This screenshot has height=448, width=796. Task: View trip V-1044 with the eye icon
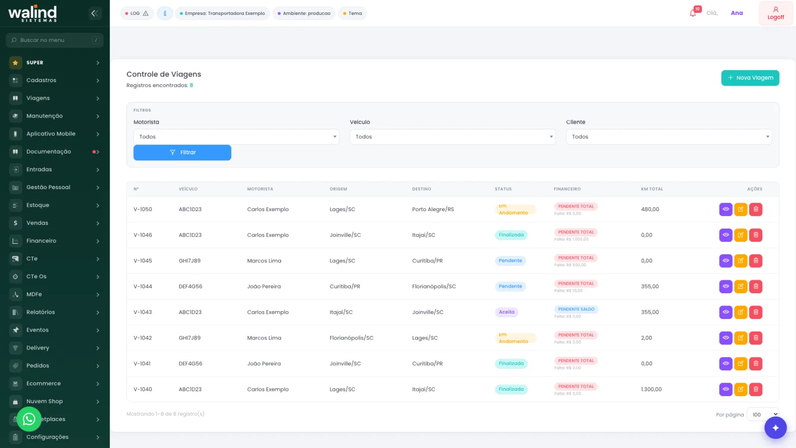coord(726,286)
